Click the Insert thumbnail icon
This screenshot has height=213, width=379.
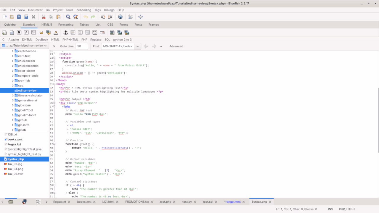119,33
